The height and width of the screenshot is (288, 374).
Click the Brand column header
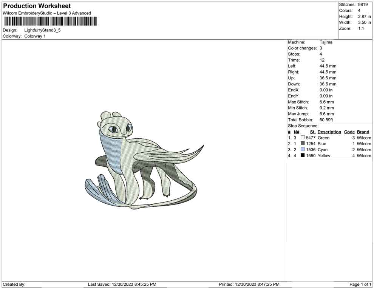coord(363,132)
